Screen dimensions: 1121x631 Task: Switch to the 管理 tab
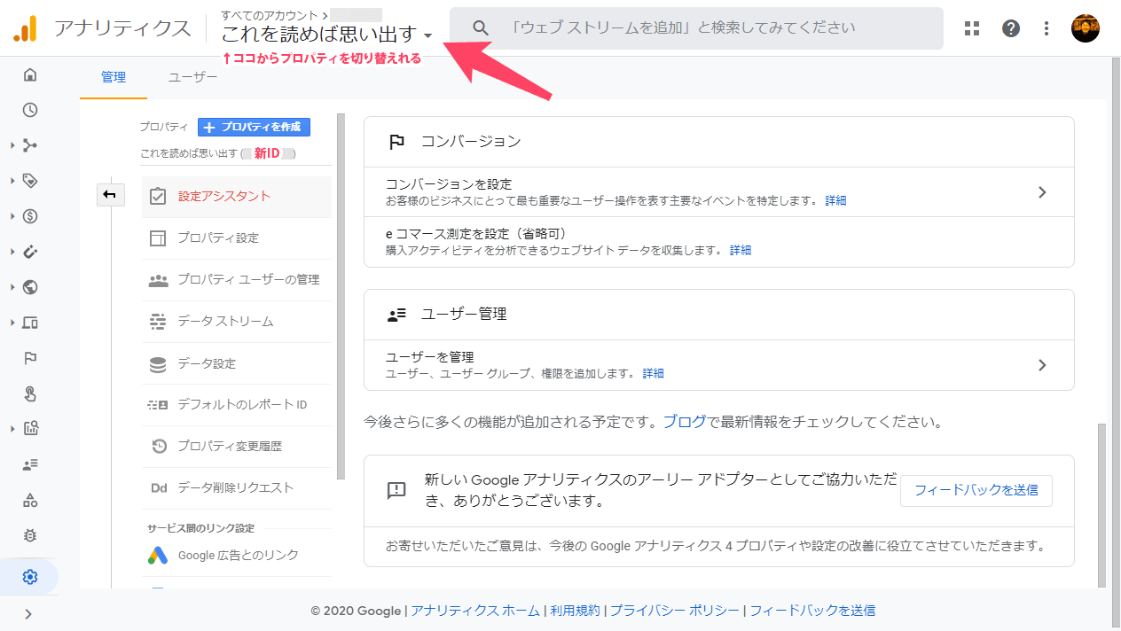pyautogui.click(x=114, y=77)
